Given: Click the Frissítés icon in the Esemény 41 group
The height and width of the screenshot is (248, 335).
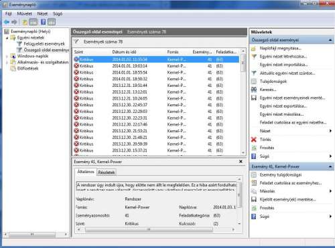Looking at the screenshot, I should tap(254, 208).
